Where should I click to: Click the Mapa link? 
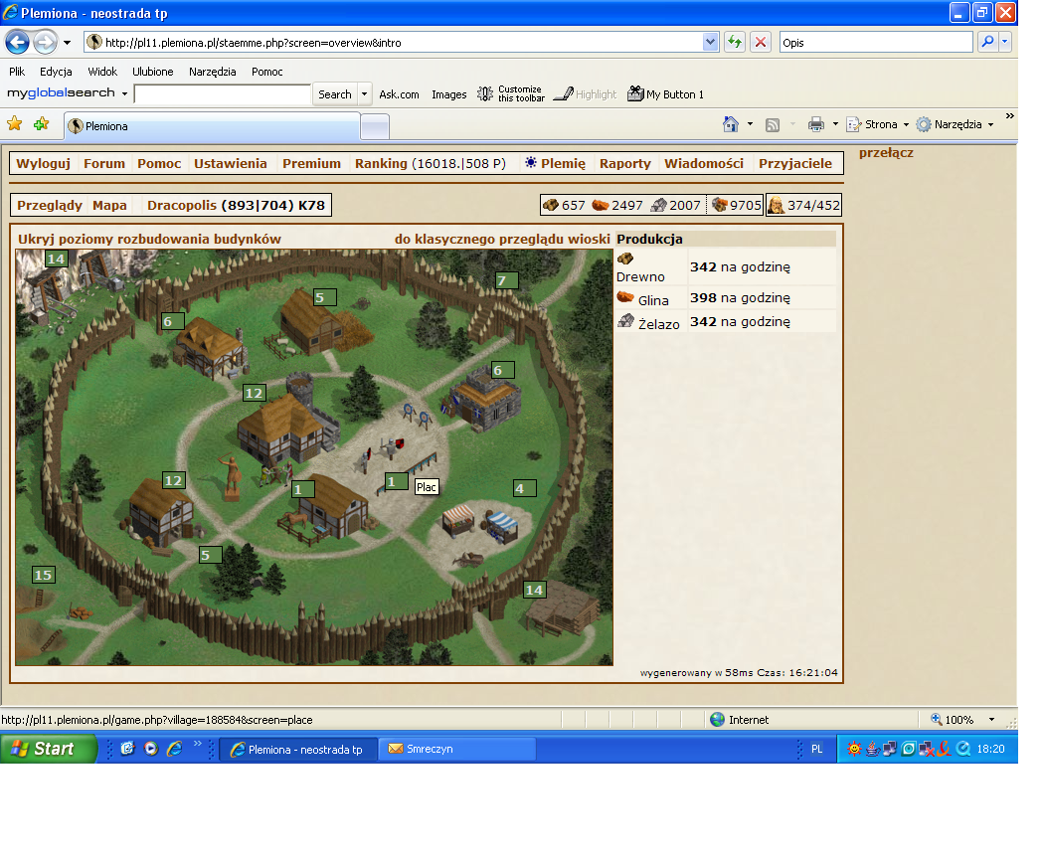(x=109, y=205)
